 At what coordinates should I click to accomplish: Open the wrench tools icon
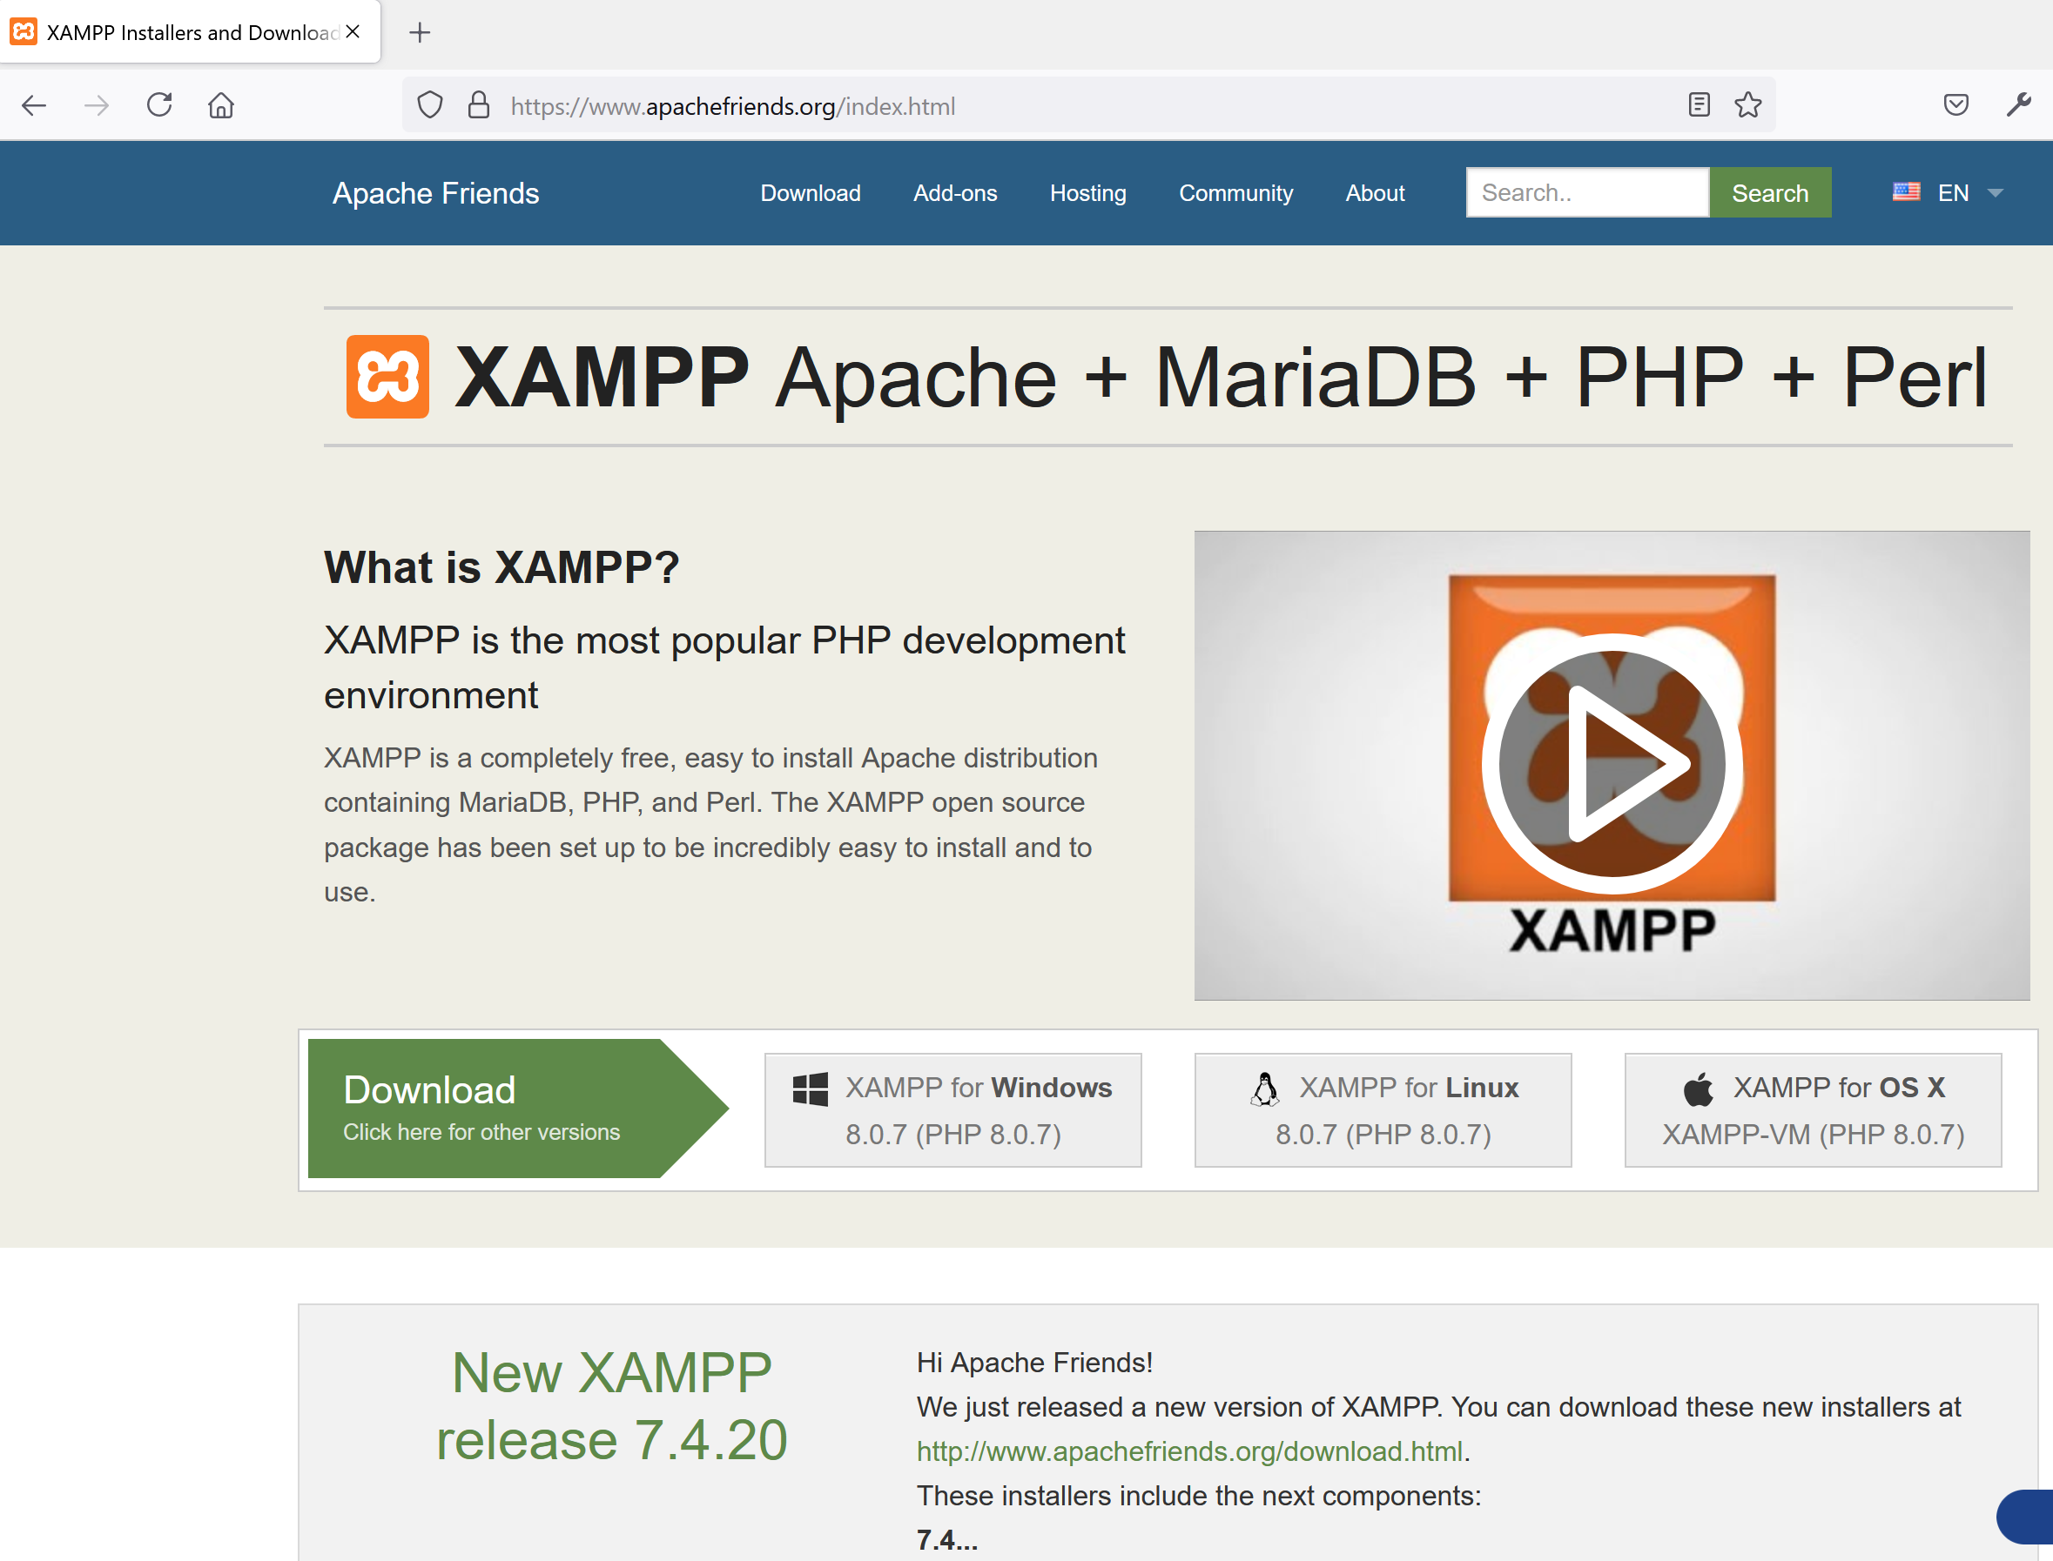coord(2017,105)
